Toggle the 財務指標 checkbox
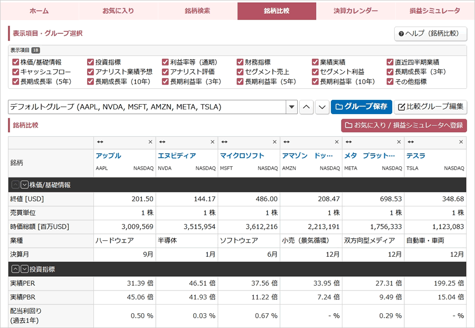 tap(240, 62)
